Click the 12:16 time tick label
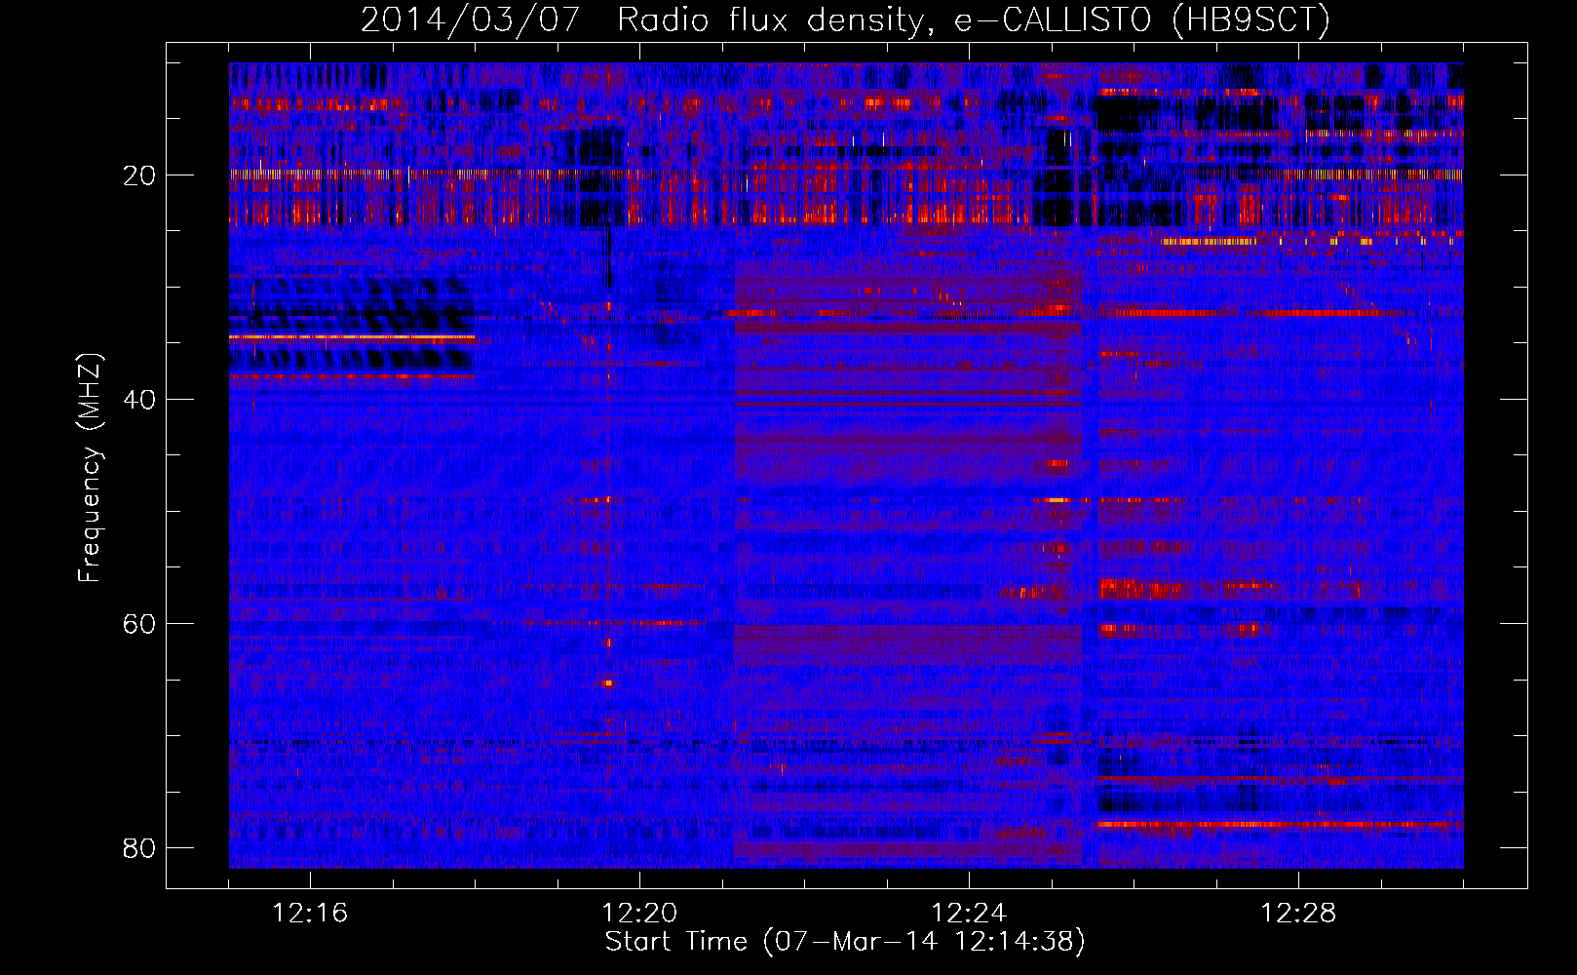Image resolution: width=1577 pixels, height=975 pixels. point(310,914)
